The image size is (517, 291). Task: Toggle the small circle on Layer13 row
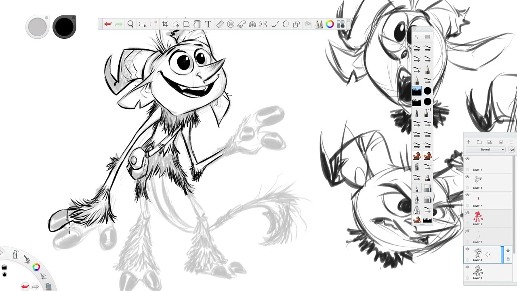(x=468, y=188)
